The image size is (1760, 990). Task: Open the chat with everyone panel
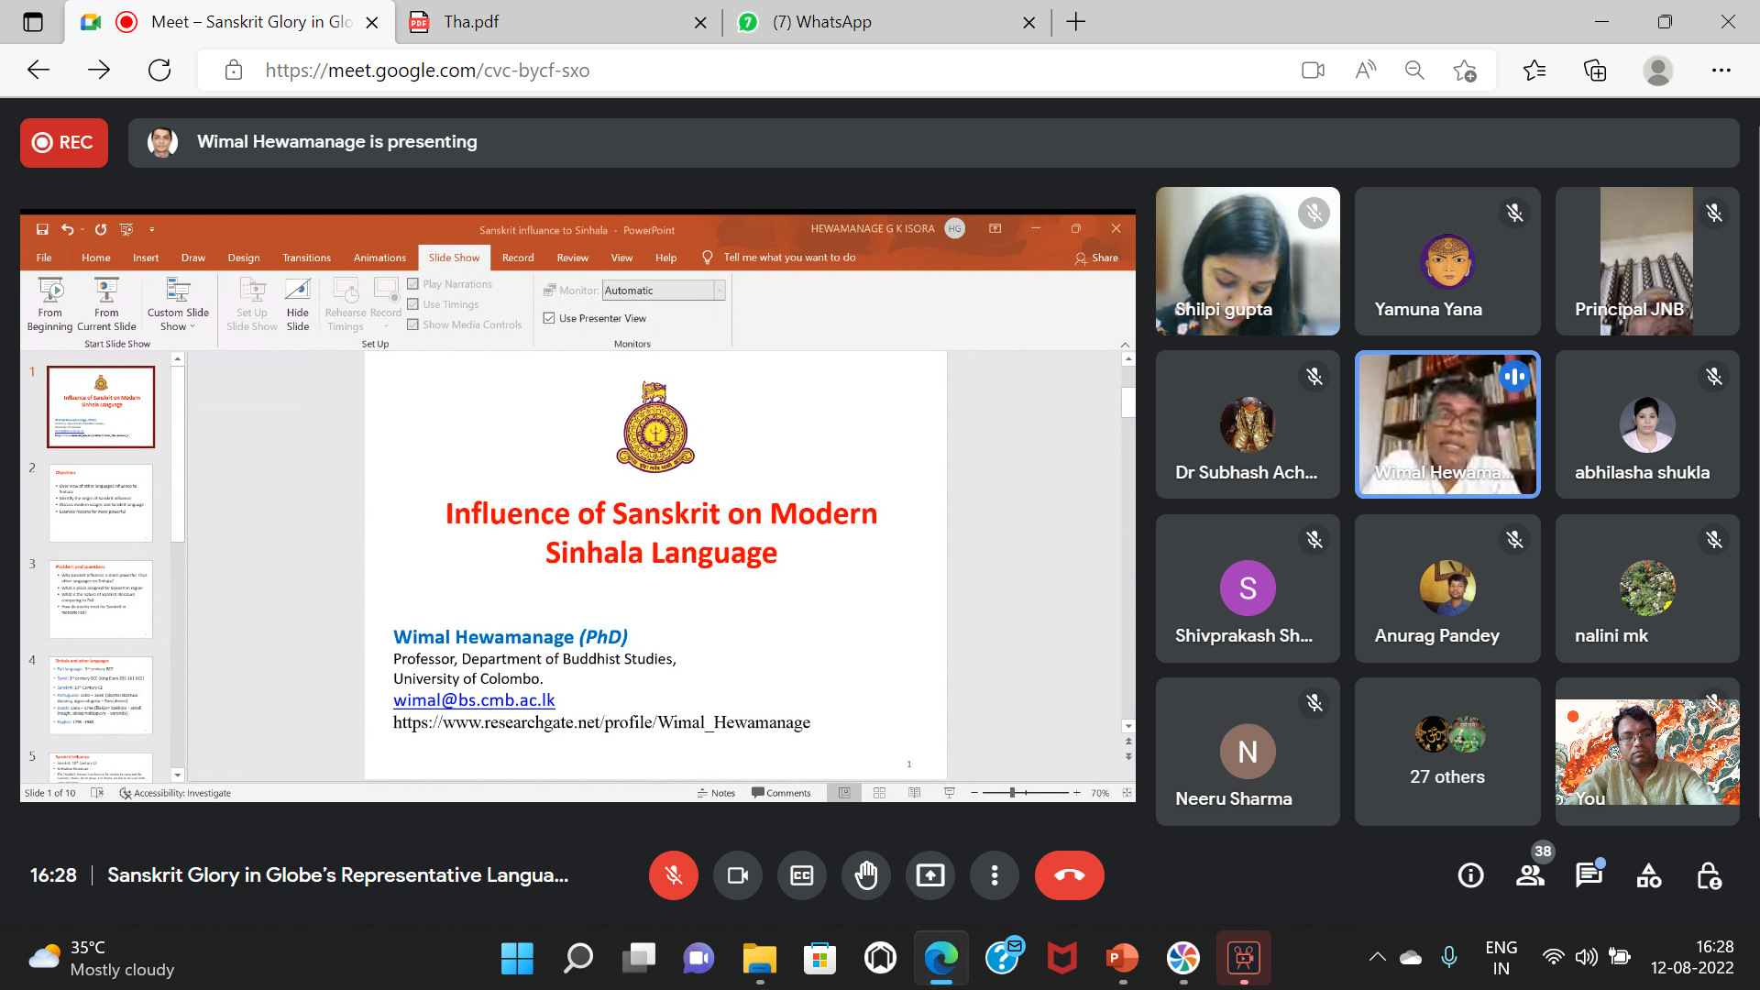1589,875
